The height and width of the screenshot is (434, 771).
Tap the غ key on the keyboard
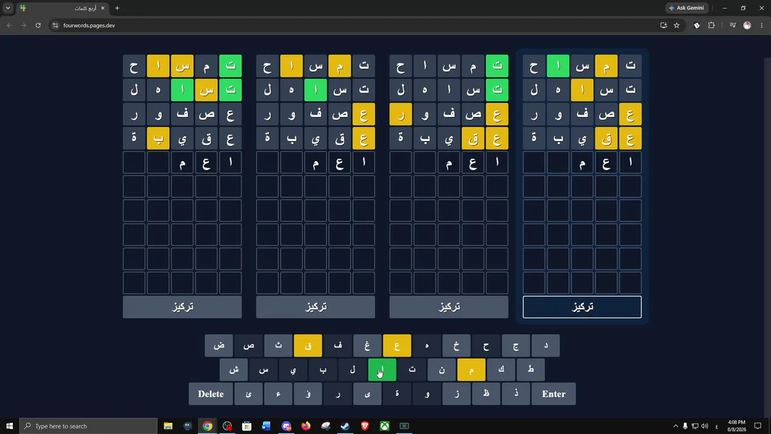point(367,345)
